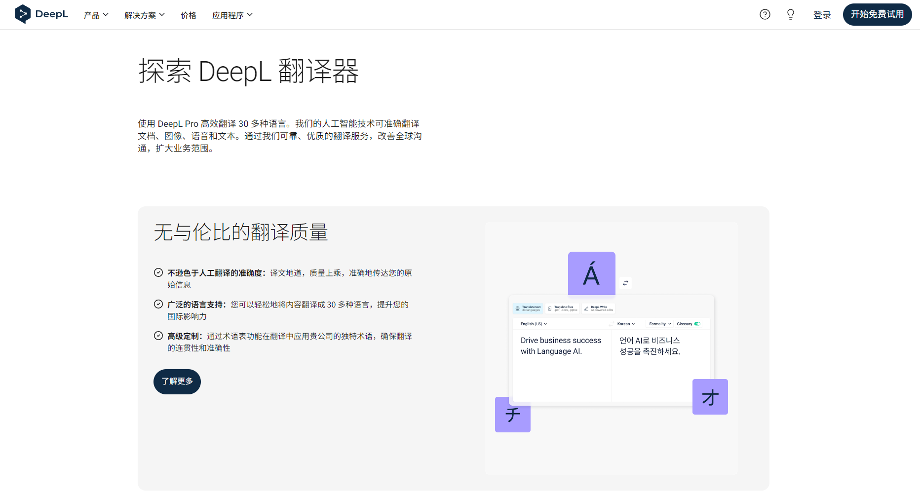
Task: Open the Formality dropdown
Action: 659,324
